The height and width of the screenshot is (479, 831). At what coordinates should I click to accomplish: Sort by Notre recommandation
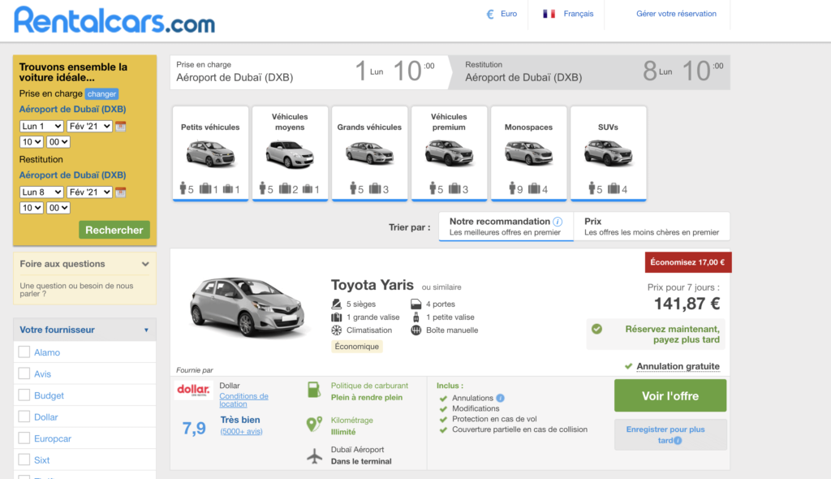[x=506, y=227]
